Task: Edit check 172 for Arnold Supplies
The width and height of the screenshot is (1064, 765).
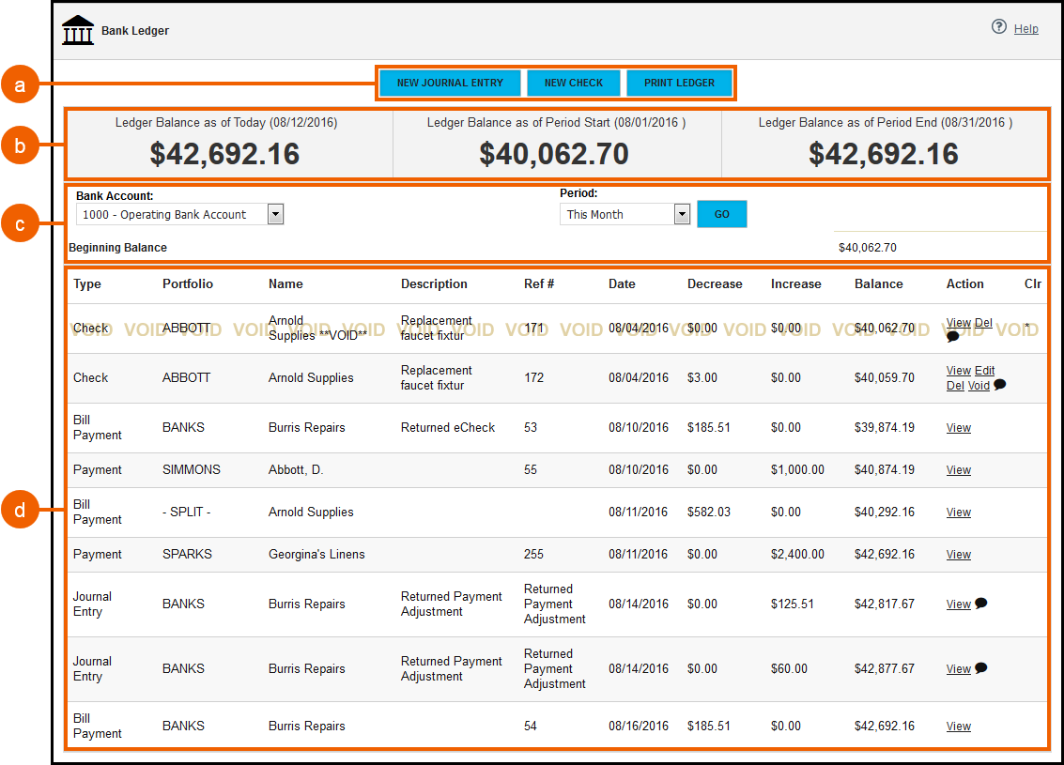Action: 984,370
